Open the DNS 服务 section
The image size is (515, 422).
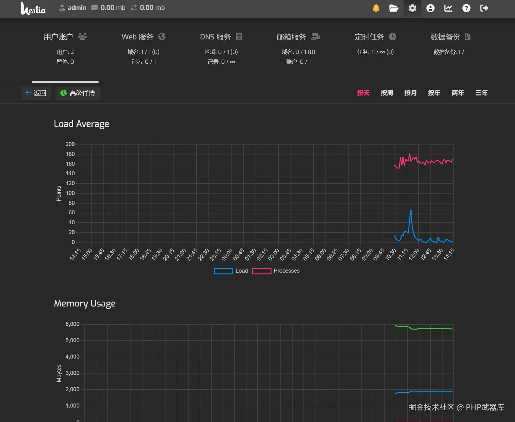[221, 49]
